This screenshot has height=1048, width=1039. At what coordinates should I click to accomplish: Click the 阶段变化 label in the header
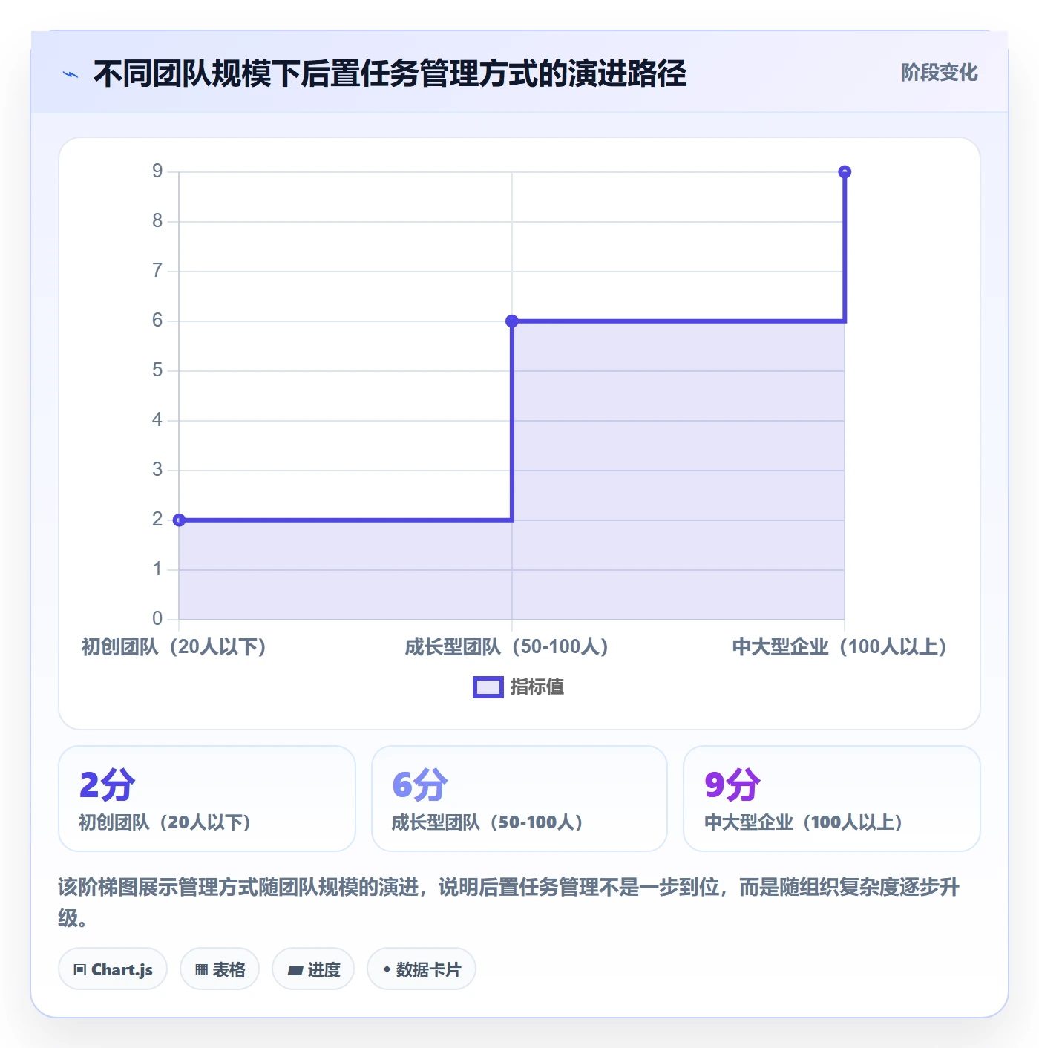[939, 73]
